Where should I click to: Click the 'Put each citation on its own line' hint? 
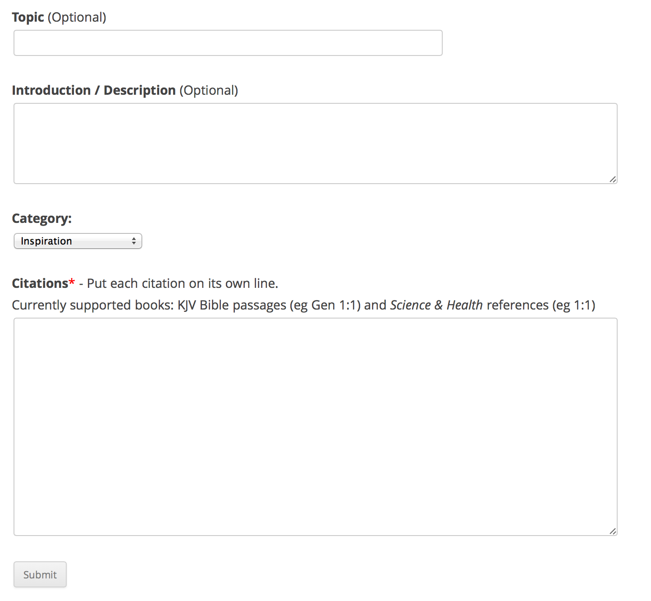point(182,283)
